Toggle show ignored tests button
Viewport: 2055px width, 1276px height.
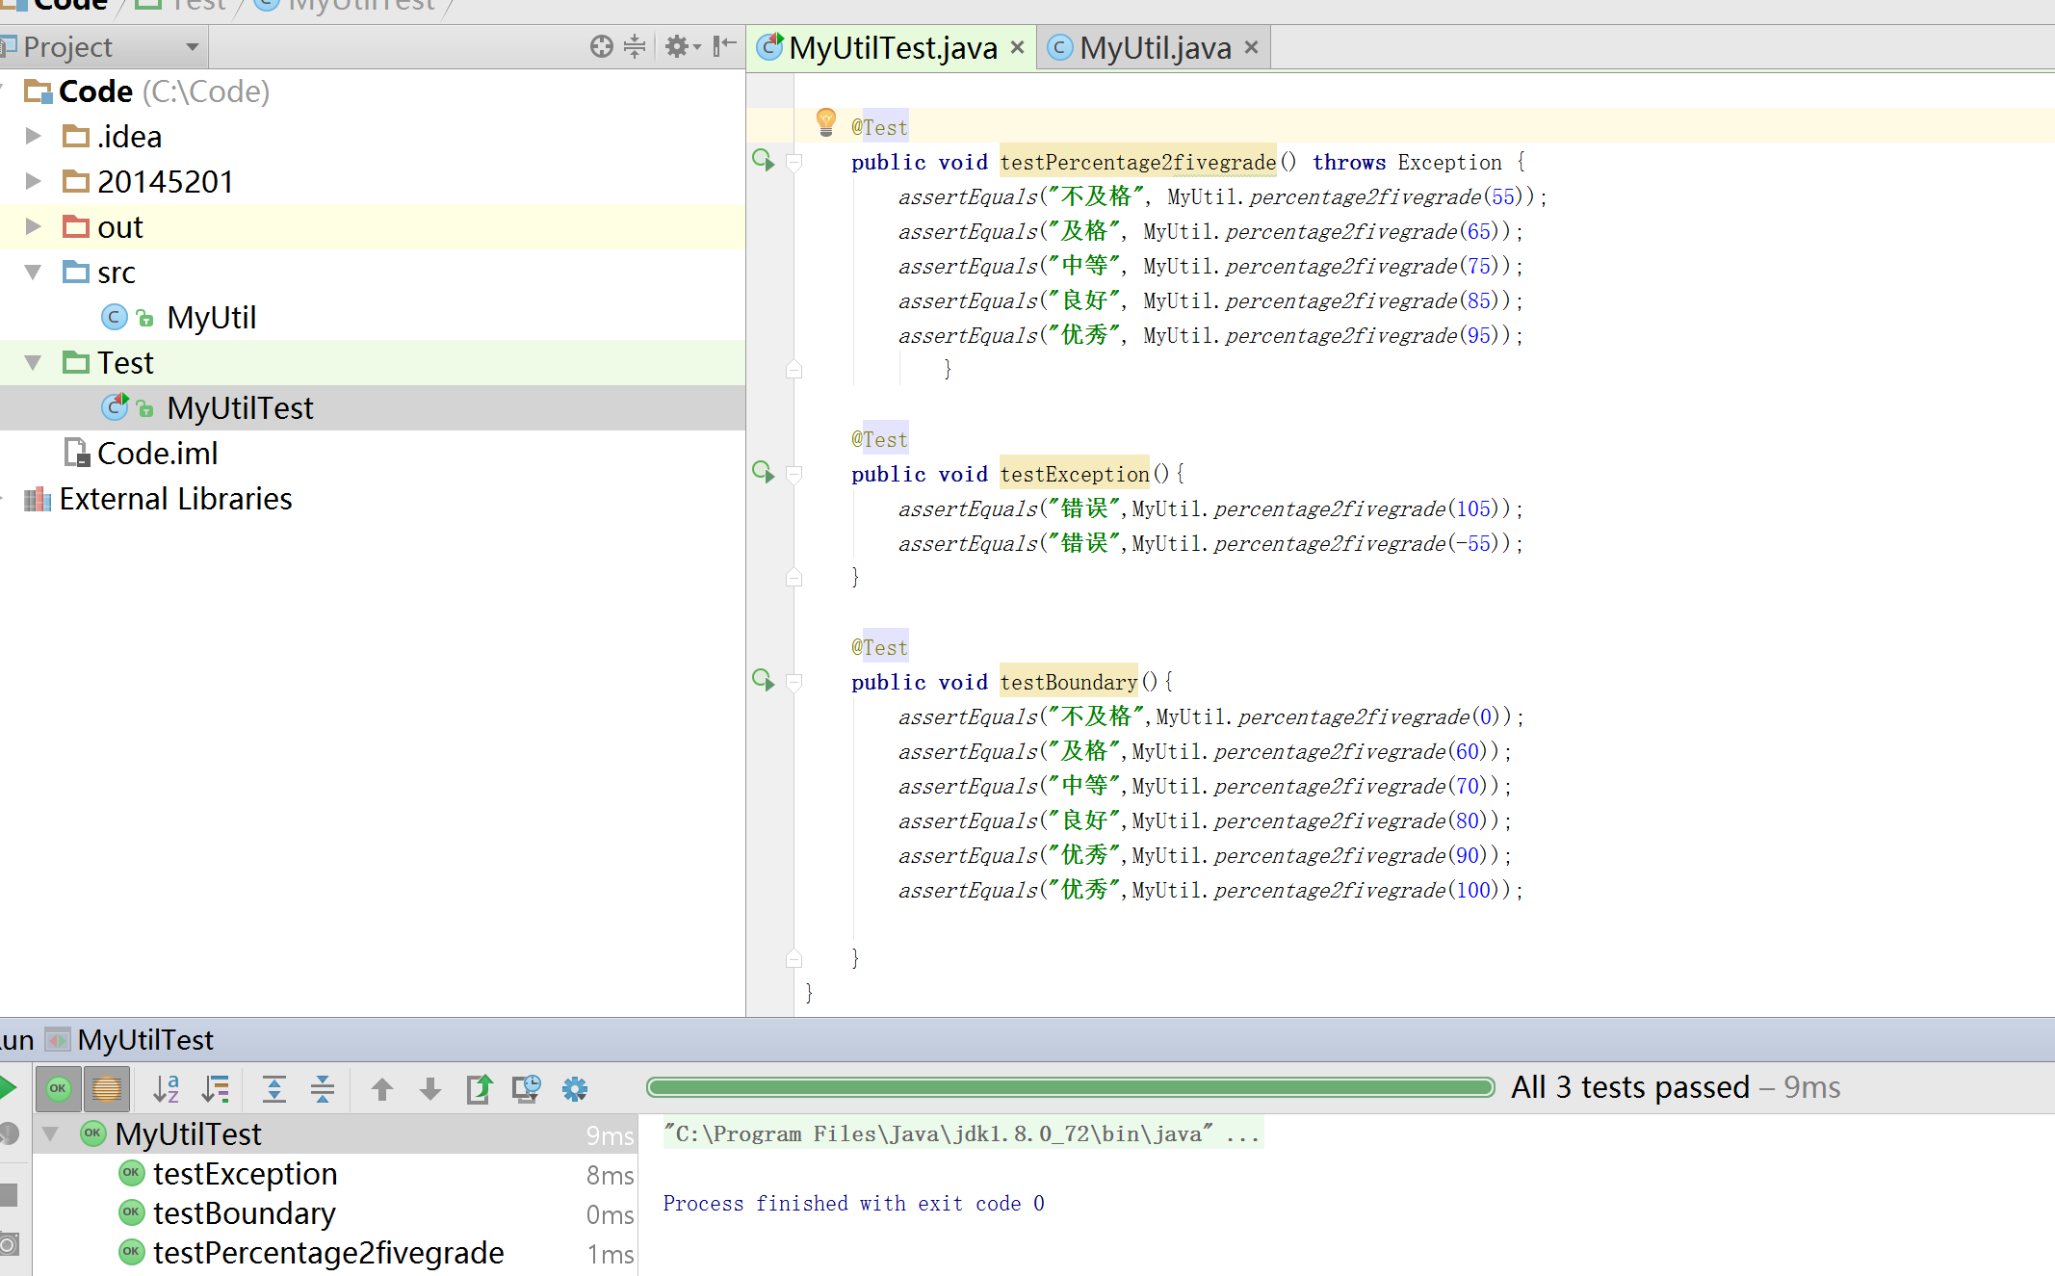[x=106, y=1089]
